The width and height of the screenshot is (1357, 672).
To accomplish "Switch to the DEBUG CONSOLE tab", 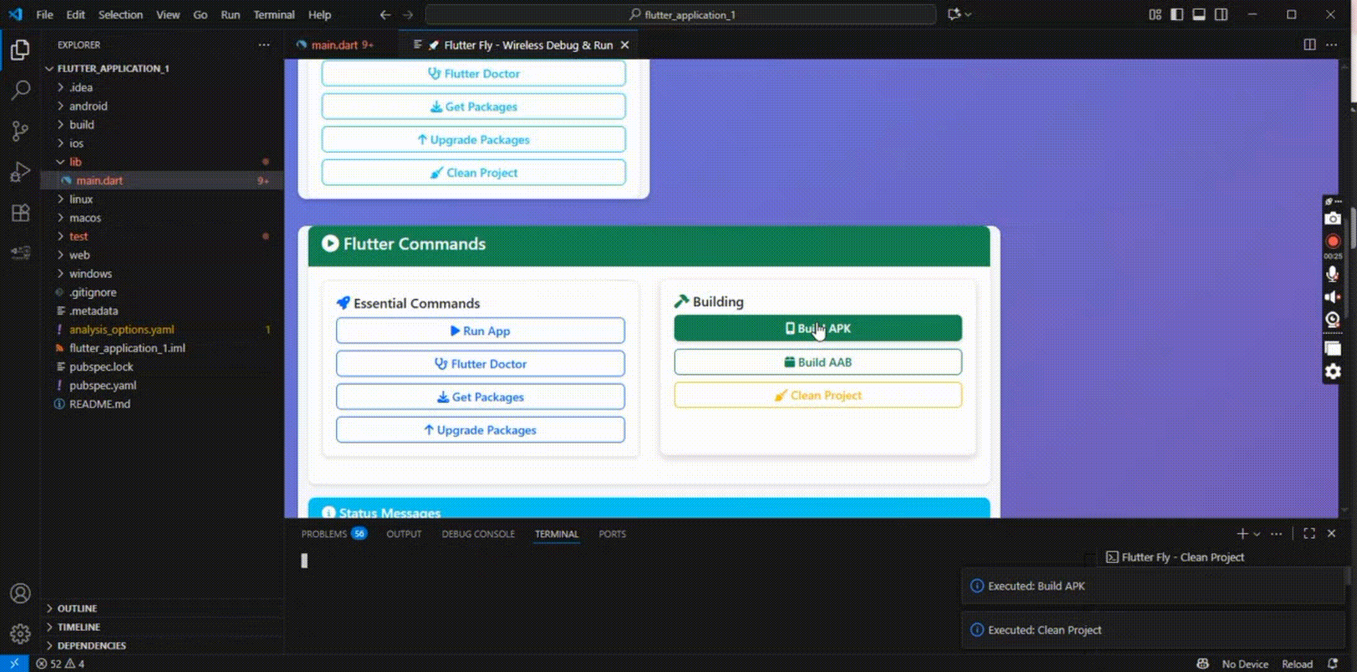I will 478,534.
